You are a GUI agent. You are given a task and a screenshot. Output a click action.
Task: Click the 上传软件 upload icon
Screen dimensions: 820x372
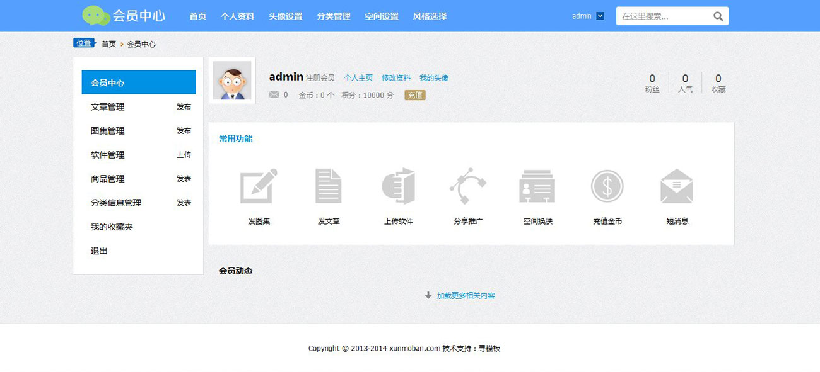[398, 186]
